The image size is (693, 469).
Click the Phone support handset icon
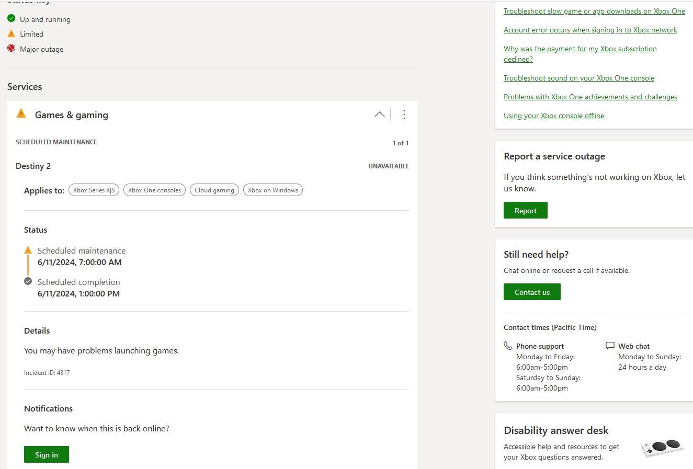point(508,346)
